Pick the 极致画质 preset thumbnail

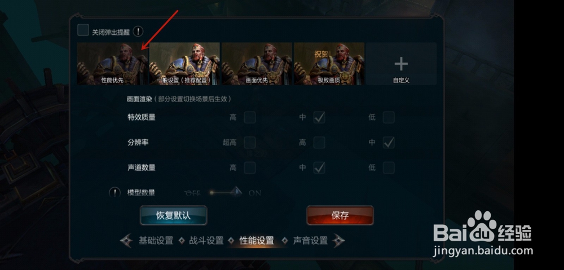pos(329,64)
